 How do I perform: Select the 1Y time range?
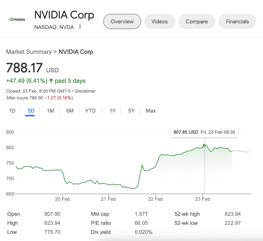click(112, 111)
